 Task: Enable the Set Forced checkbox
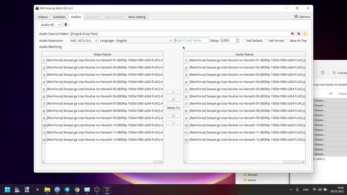click(x=266, y=40)
